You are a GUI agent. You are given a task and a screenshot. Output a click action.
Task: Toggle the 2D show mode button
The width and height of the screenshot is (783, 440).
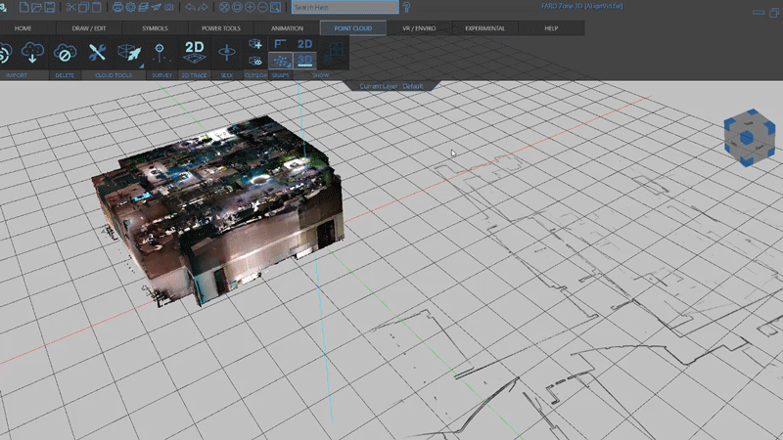tap(305, 44)
